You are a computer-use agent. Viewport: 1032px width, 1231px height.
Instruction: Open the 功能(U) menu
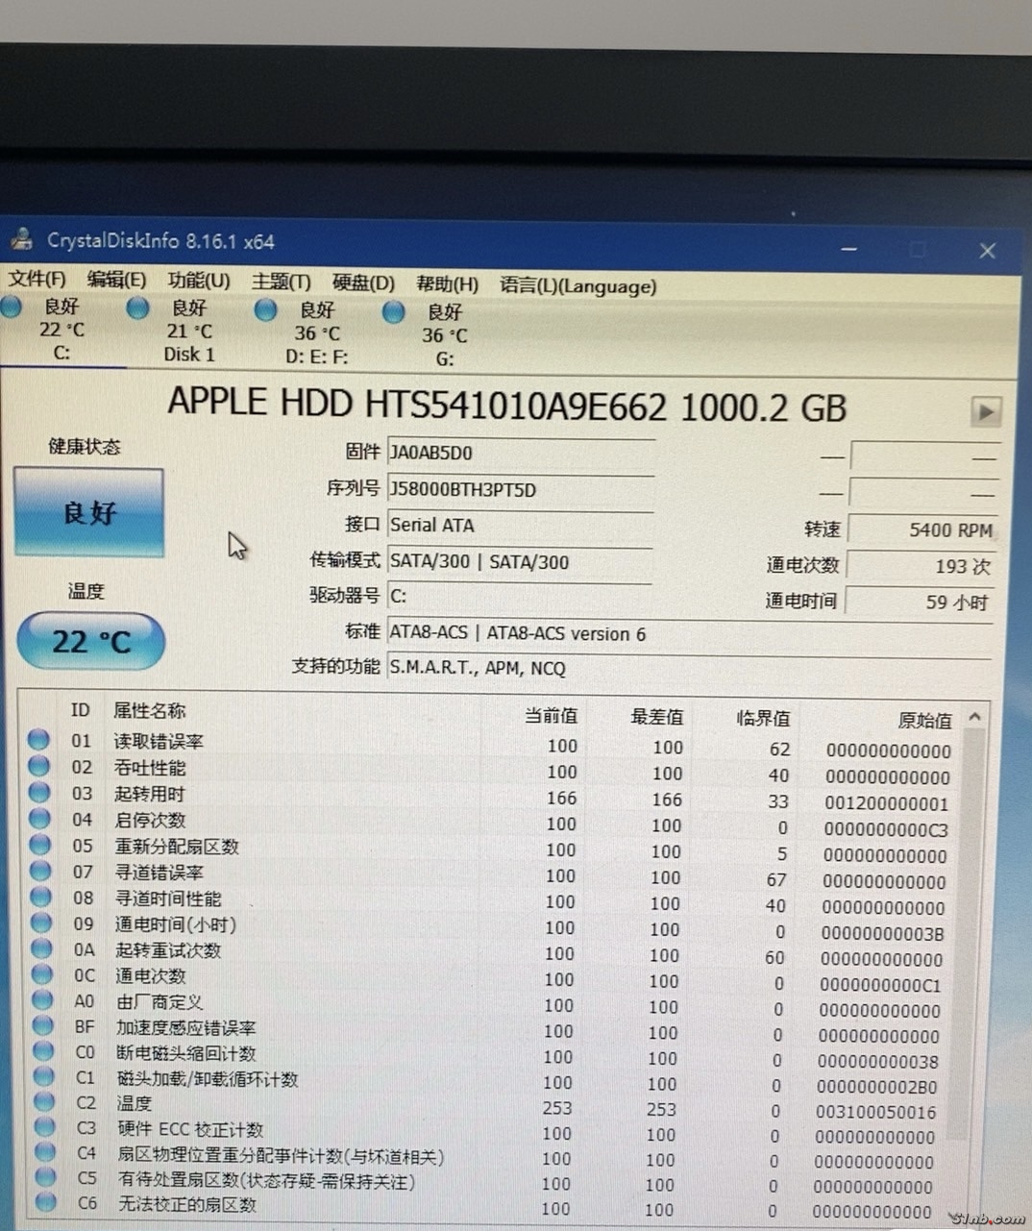[199, 281]
